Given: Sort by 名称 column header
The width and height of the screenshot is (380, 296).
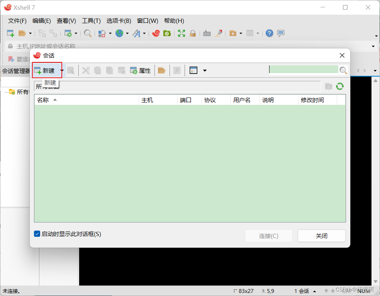Looking at the screenshot, I should point(87,100).
